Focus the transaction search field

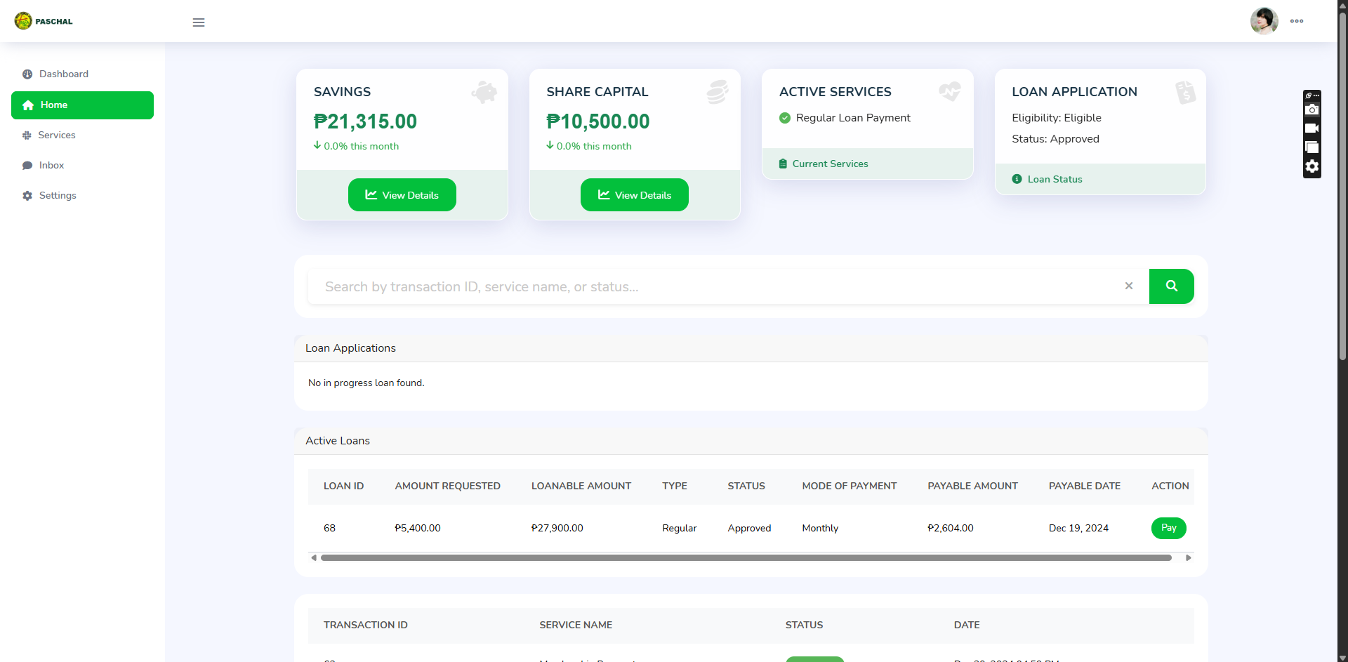tap(715, 286)
